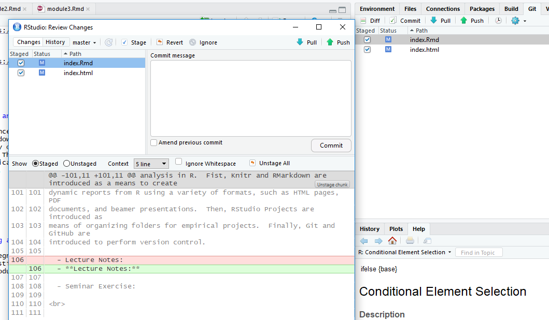Select the Unstaged radio button
The image size is (549, 320).
[x=66, y=163]
